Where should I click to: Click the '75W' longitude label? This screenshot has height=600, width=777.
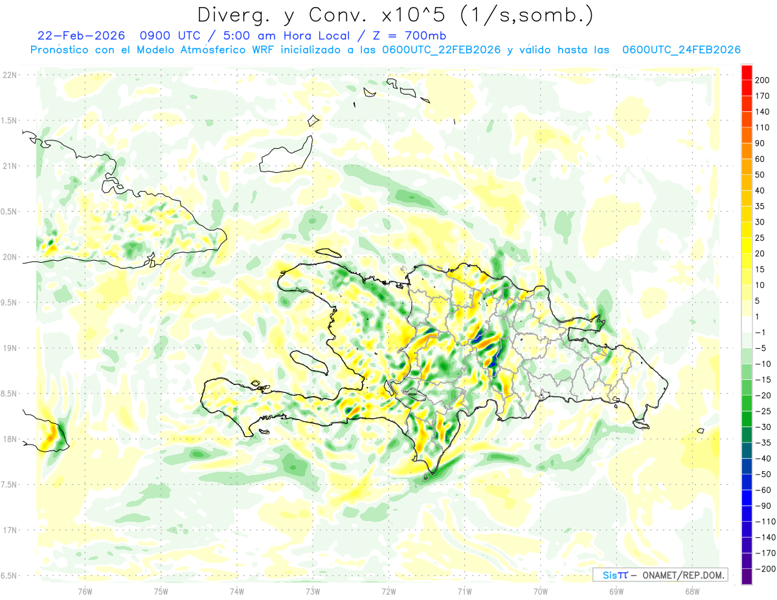coord(161,590)
